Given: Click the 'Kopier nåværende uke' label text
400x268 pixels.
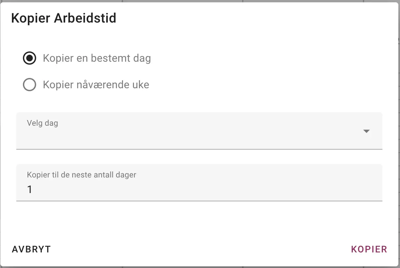Looking at the screenshot, I should [96, 85].
